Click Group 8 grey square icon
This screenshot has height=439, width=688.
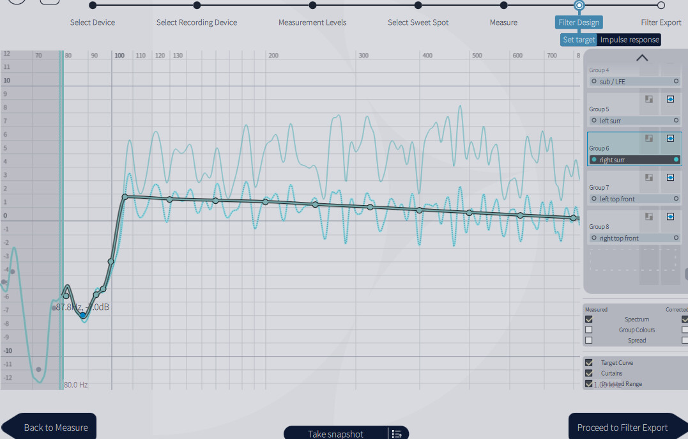(649, 217)
